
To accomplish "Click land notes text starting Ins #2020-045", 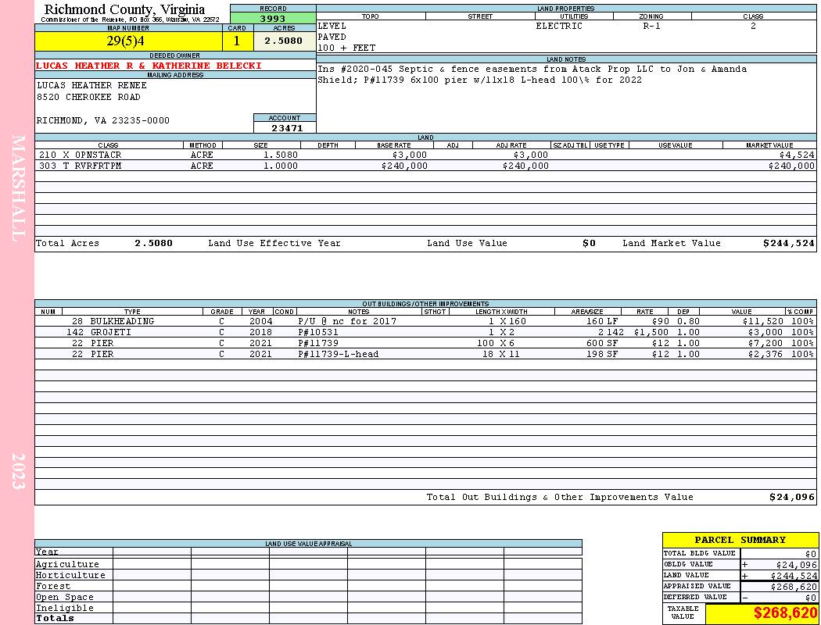I will click(x=532, y=75).
